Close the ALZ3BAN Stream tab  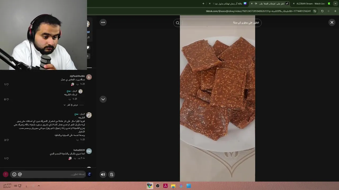294,4
